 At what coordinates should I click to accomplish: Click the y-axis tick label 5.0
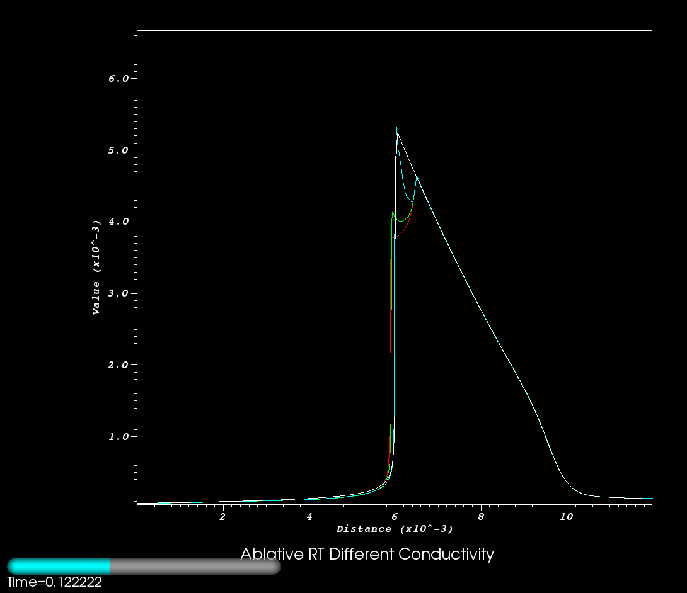coord(118,150)
